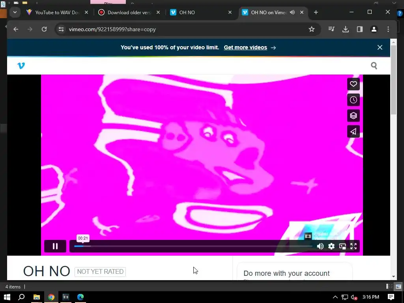This screenshot has height=303, width=404.
Task: Add video to collections stack icon
Action: tap(353, 116)
